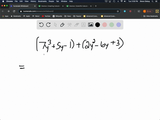Reload the page
This screenshot has width=160, height=120.
click(14, 11)
